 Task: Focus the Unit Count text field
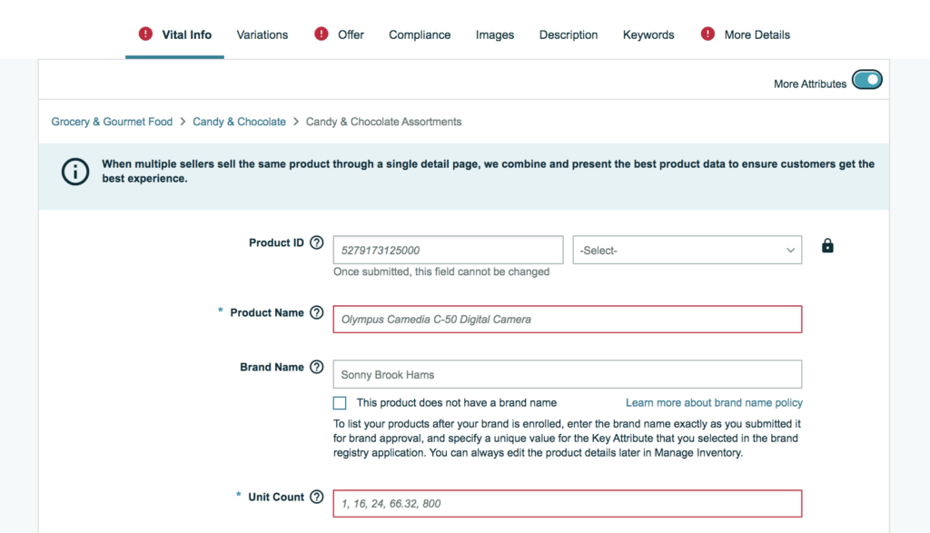coord(567,503)
